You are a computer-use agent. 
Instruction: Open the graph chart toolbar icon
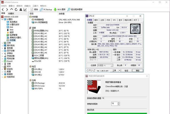tap(25, 9)
